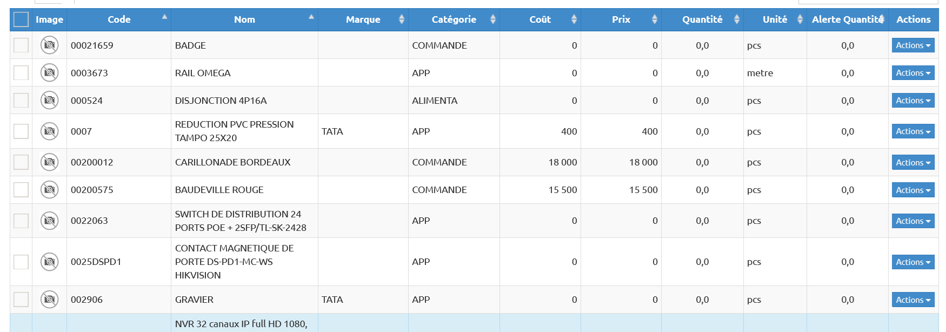
Task: Click the sort arrows on Quantité column
Action: [736, 19]
